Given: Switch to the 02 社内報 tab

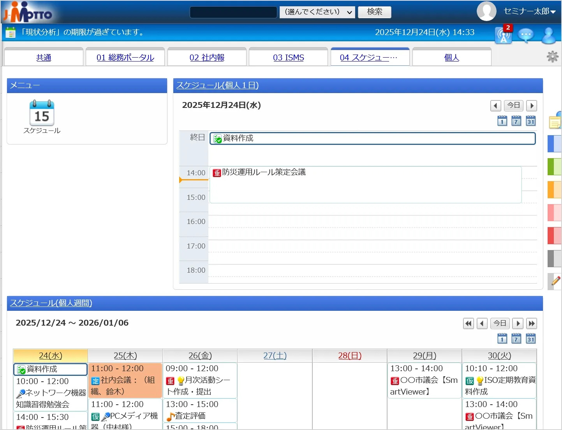Looking at the screenshot, I should pos(207,58).
